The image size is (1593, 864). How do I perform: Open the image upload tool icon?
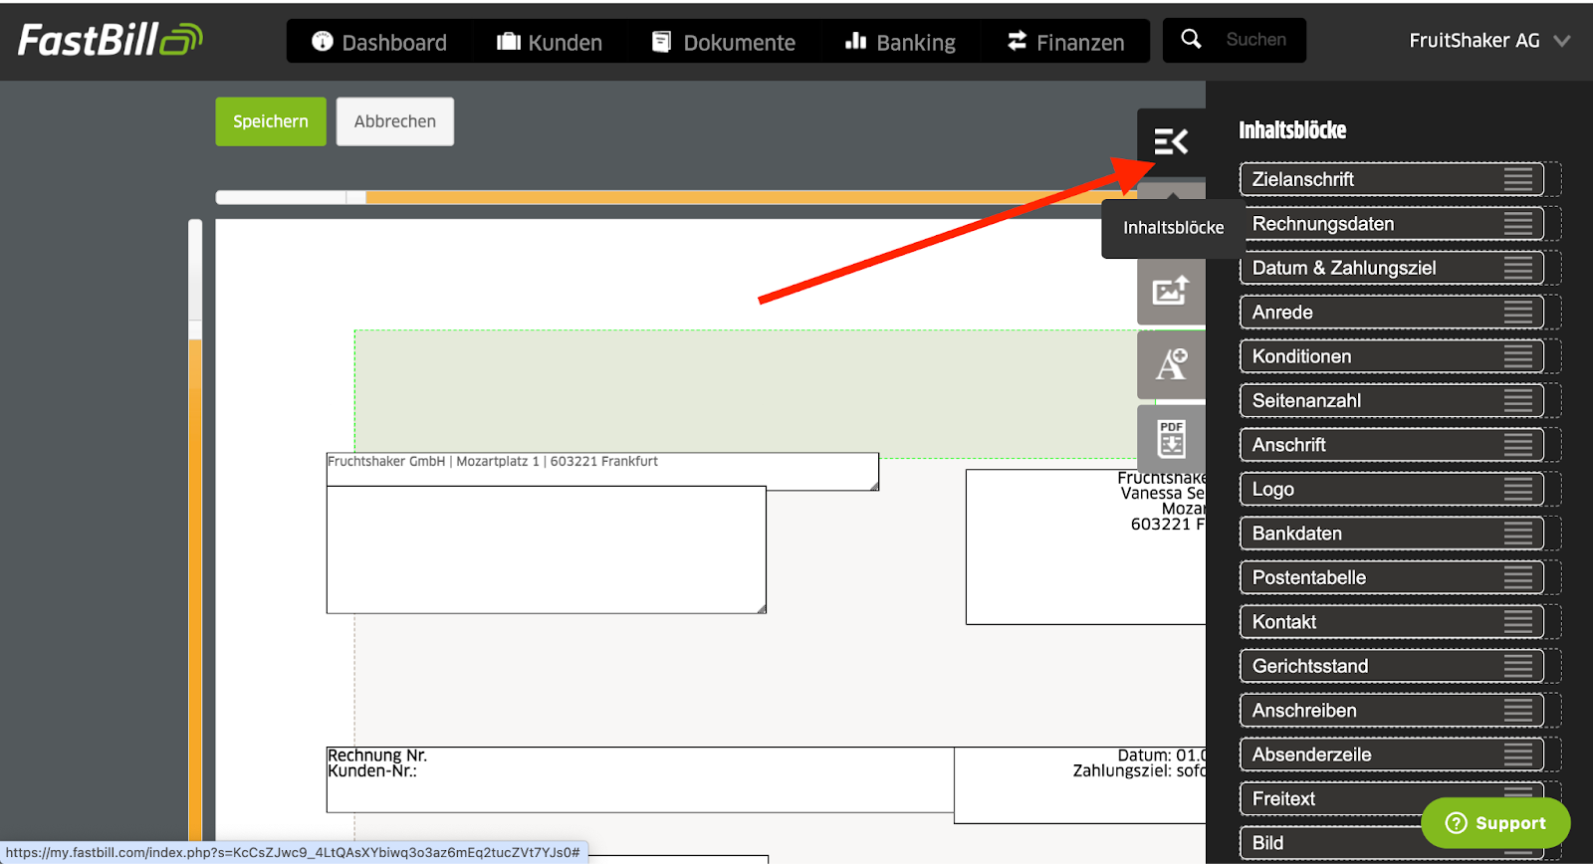1171,291
